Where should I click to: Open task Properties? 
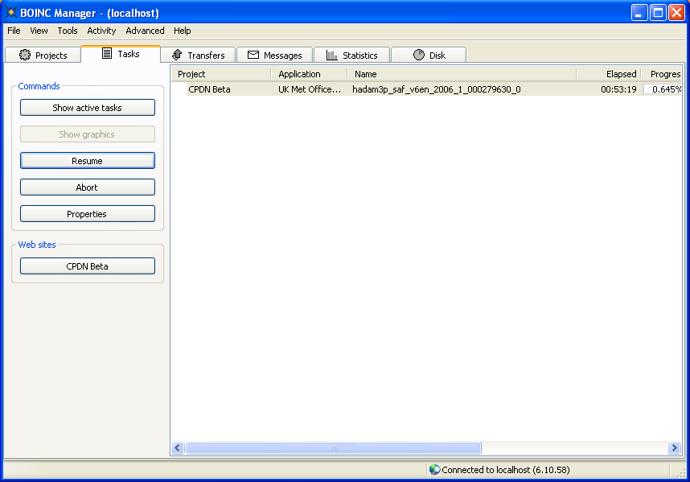click(x=88, y=213)
